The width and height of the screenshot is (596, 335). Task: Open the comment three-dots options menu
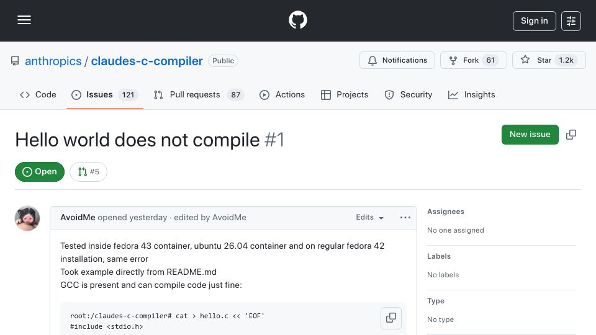pos(405,217)
